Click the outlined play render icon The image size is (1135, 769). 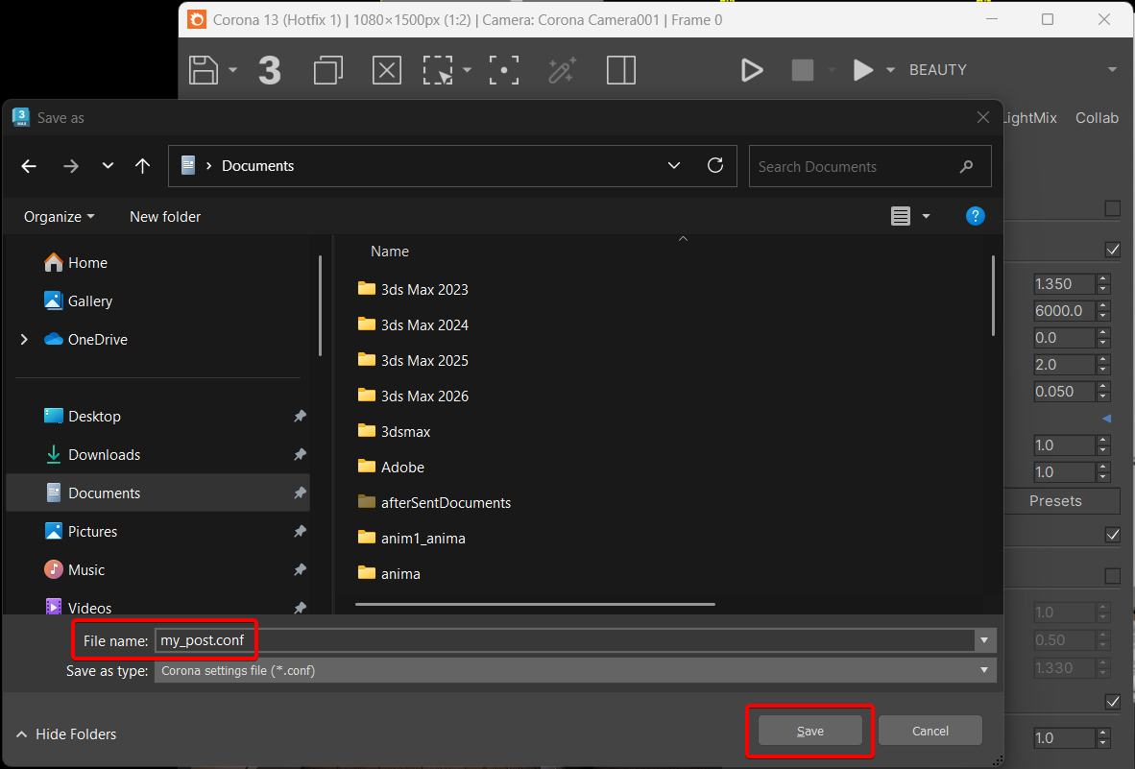(752, 70)
